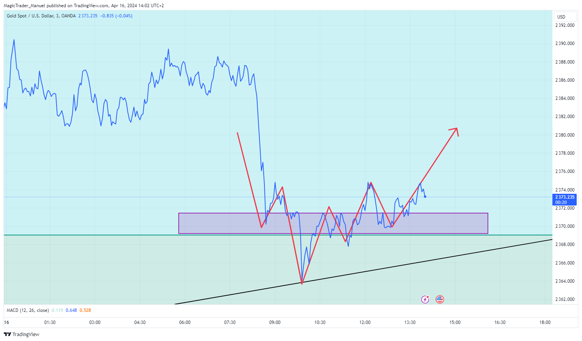582x341 pixels.
Task: Click the 07:30 time axis label
Action: (x=230, y=322)
